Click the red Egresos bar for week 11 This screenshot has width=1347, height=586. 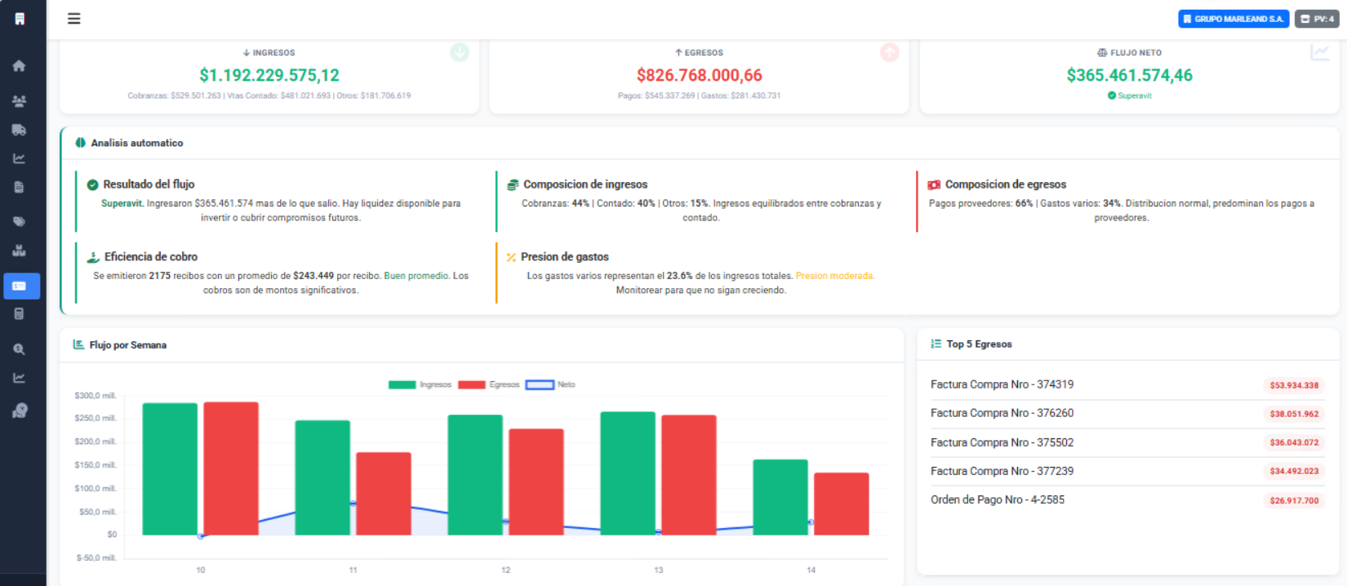point(384,494)
